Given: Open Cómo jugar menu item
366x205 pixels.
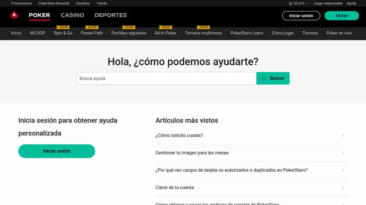Looking at the screenshot, I should coord(283,33).
